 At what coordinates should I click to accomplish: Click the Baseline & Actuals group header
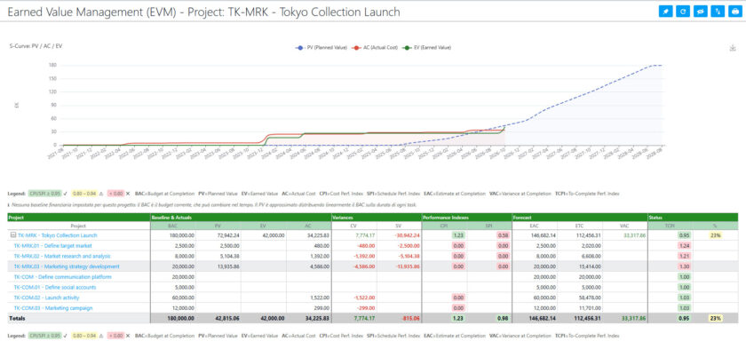[x=241, y=218]
